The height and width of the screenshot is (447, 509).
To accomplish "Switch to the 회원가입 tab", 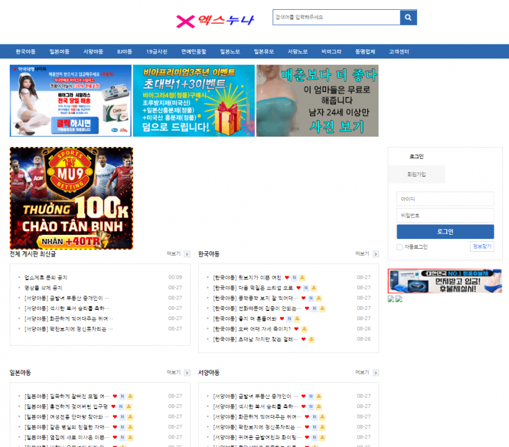I will pyautogui.click(x=416, y=174).
